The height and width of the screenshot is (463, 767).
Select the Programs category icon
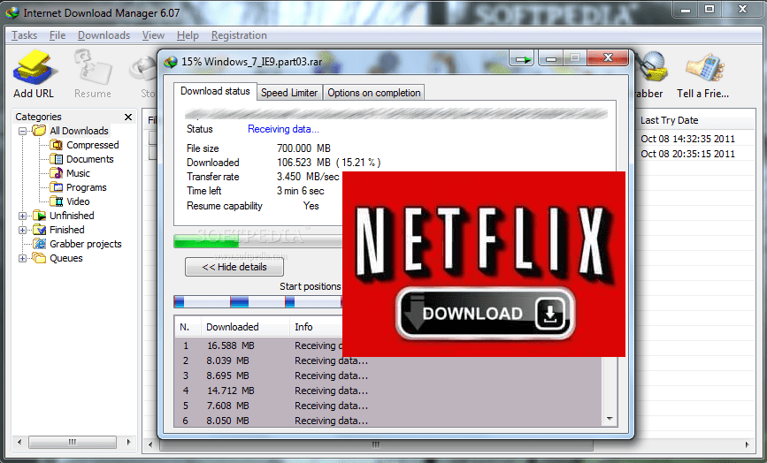pyautogui.click(x=57, y=187)
